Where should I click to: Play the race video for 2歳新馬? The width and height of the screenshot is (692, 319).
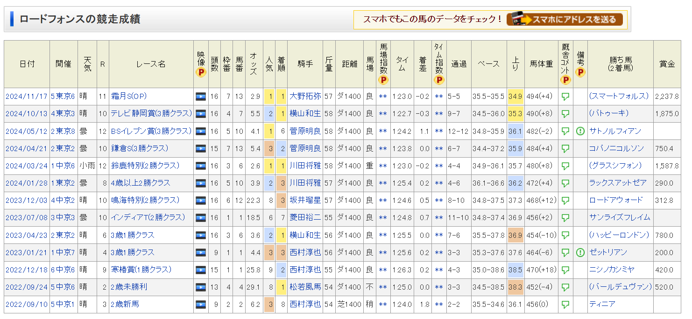click(x=201, y=304)
